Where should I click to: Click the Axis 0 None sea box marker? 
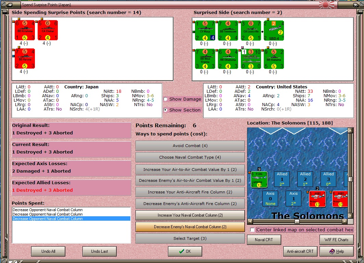(x=270, y=199)
